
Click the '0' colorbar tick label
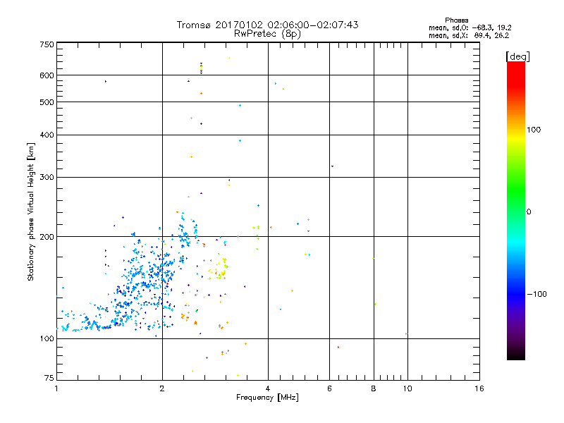(x=529, y=212)
